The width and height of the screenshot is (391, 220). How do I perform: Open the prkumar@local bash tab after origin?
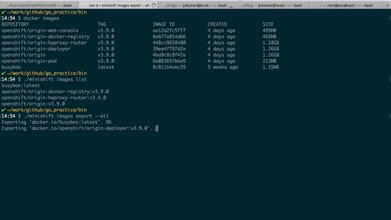[x=271, y=5]
